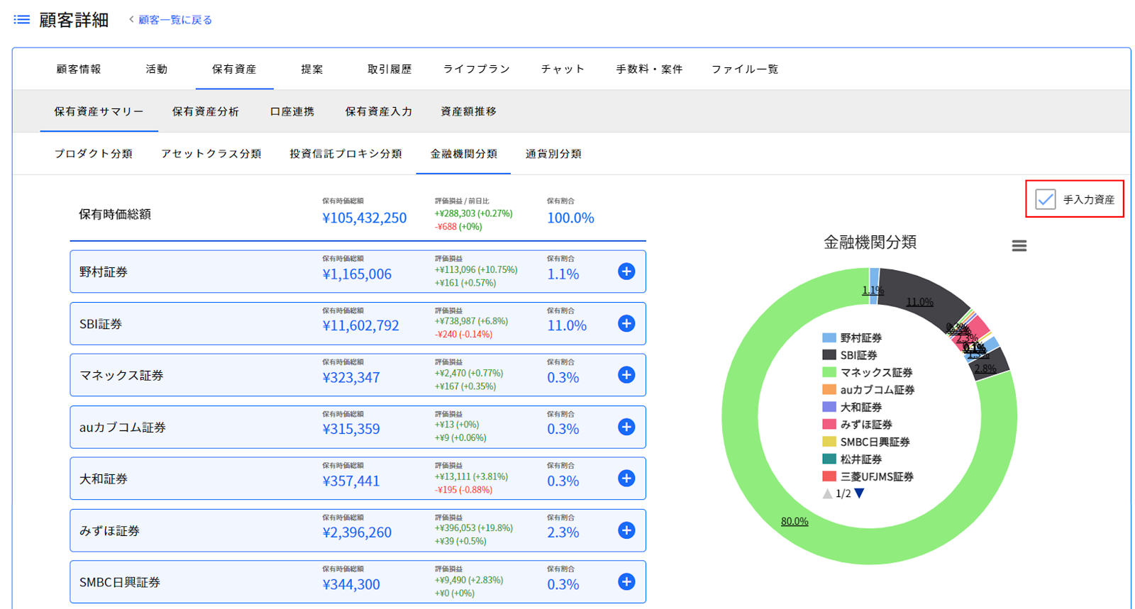1135x609 pixels.
Task: Click the SMBC日興証券 institution name
Action: [120, 582]
